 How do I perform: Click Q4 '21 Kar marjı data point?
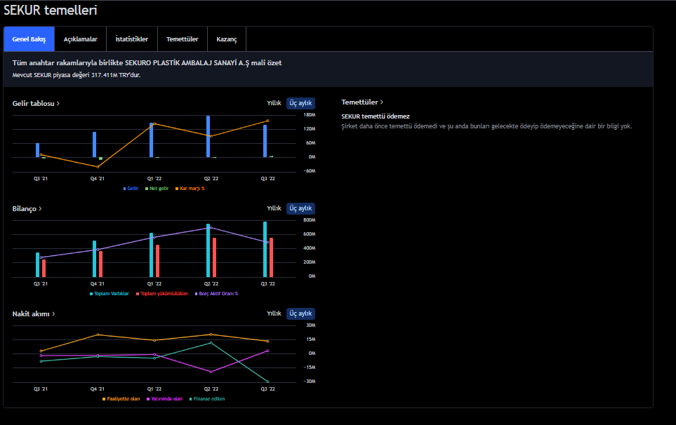point(98,167)
